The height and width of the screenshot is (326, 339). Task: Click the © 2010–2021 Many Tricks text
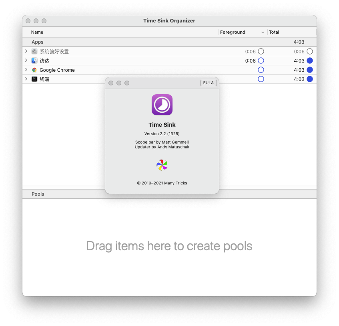(162, 183)
